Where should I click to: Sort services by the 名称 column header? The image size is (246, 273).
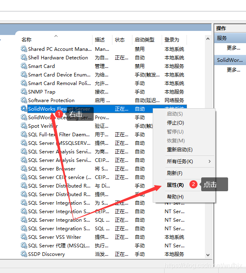(27, 40)
